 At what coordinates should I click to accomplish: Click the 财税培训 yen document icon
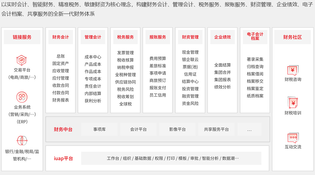(293, 103)
